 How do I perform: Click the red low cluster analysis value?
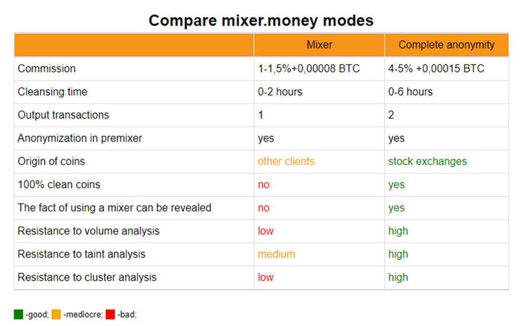265,277
